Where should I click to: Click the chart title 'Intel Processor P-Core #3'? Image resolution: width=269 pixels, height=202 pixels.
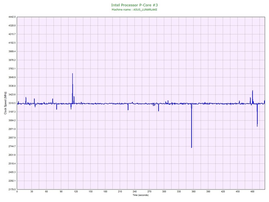tap(134, 5)
